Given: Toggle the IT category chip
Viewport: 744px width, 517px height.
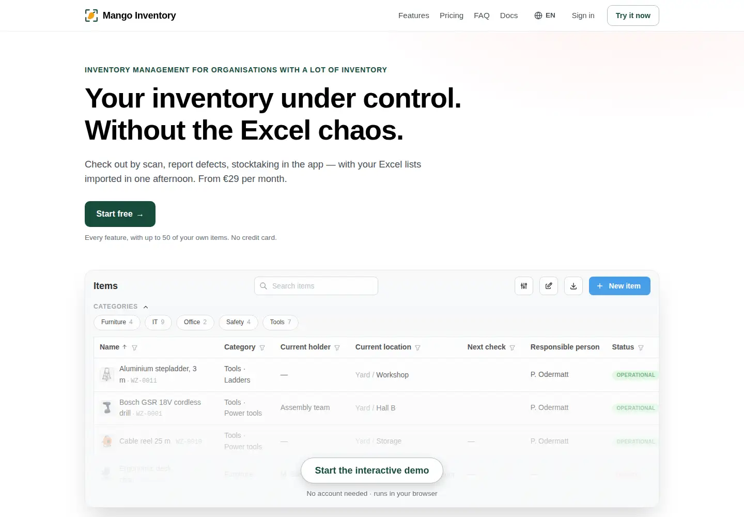Looking at the screenshot, I should (158, 322).
